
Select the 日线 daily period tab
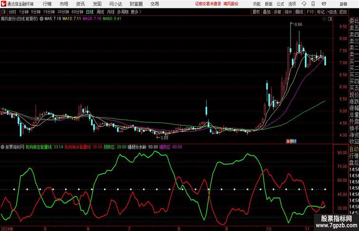click(90, 12)
